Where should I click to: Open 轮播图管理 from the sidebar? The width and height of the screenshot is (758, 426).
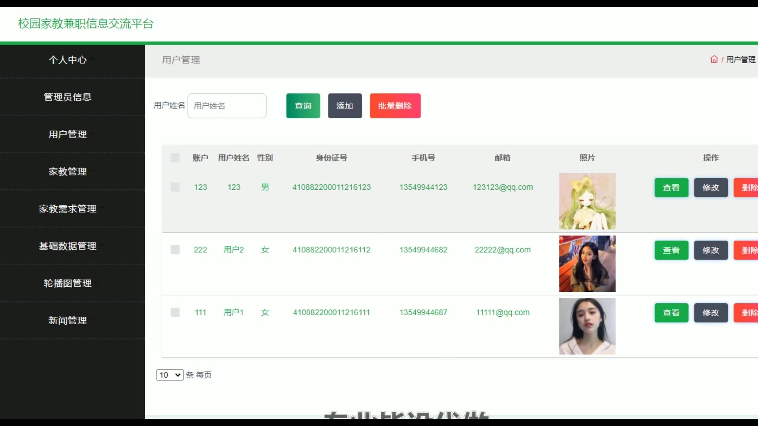coord(68,283)
